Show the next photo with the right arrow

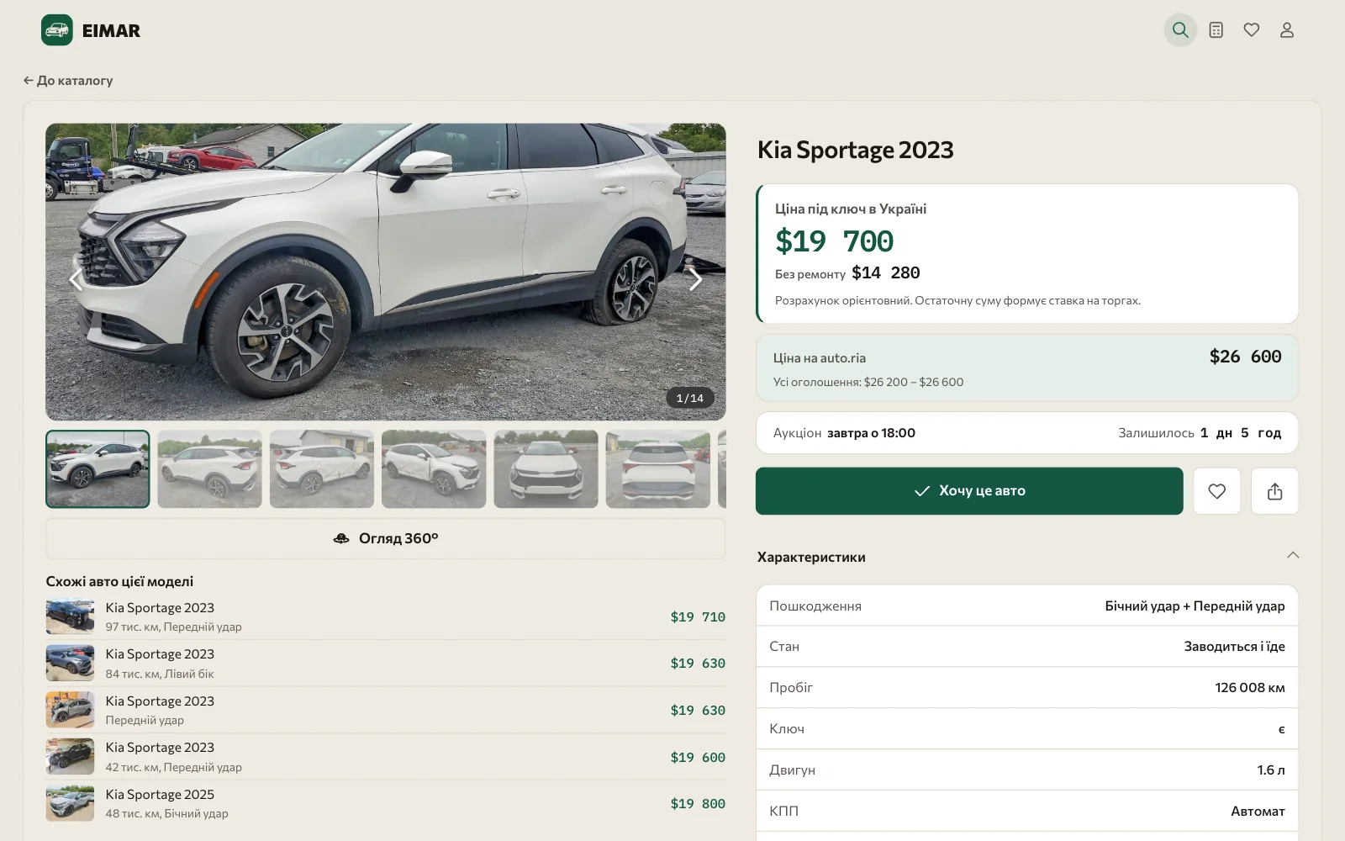(x=694, y=278)
